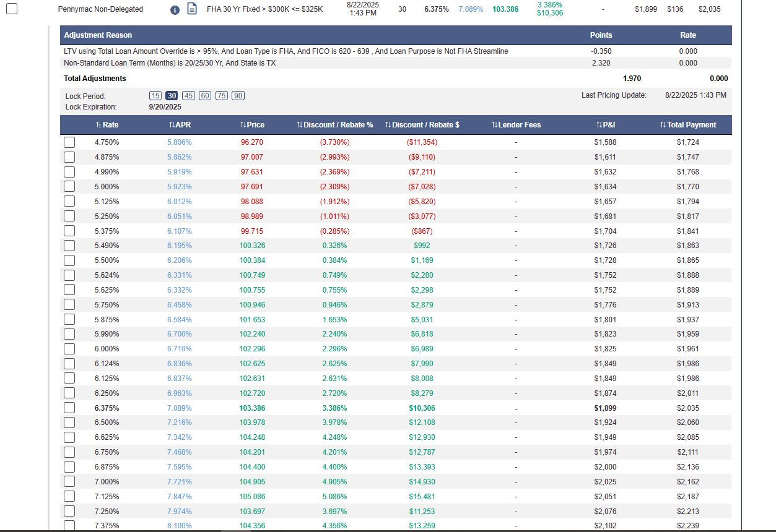Click price 103.978 cell
Viewport: 776px width, 532px height.
(x=252, y=423)
